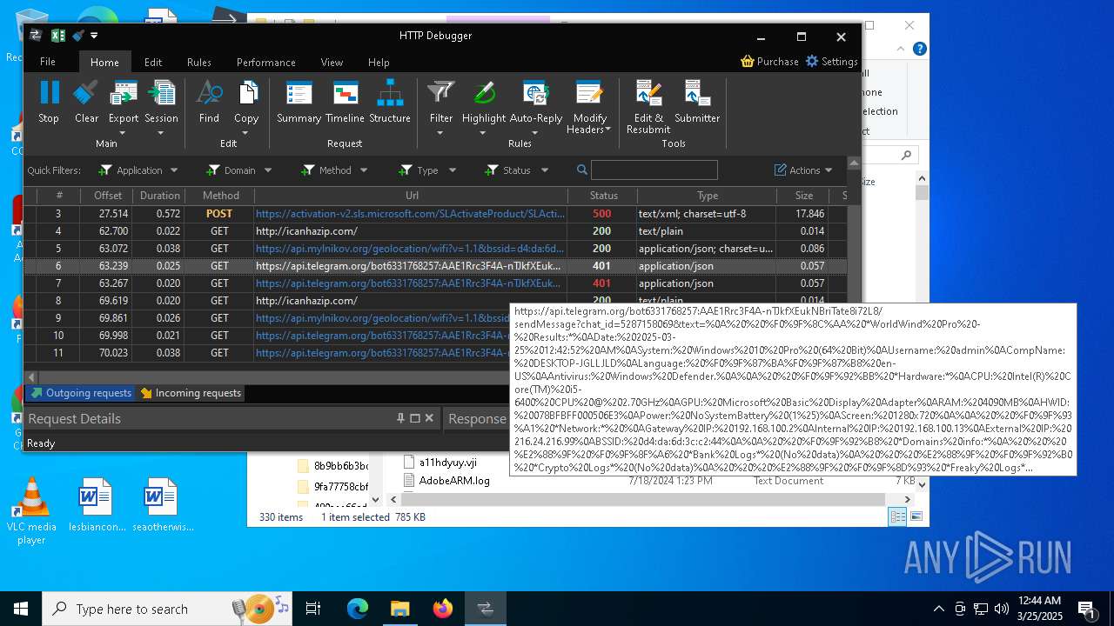Click the search magnifier icon in quick filters
This screenshot has height=626, width=1114.
coord(582,170)
